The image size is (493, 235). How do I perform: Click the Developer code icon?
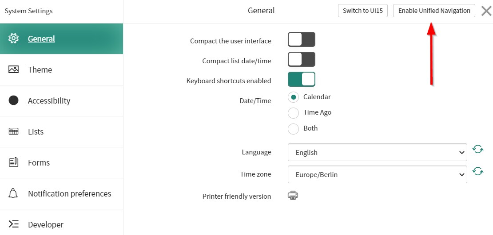click(14, 224)
